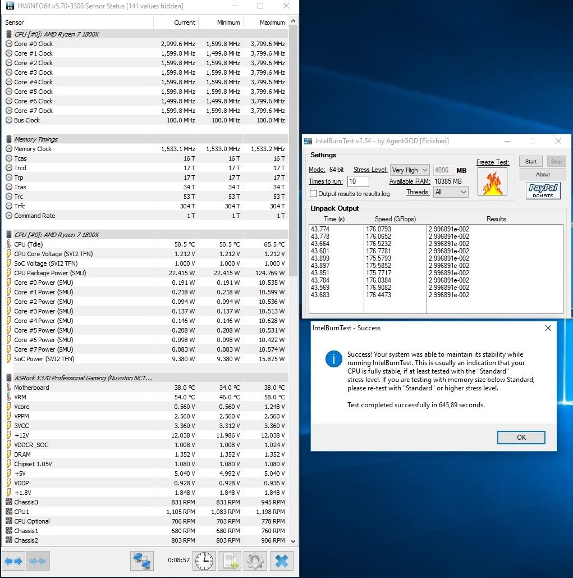The image size is (573, 578).
Task: Click the IntelBurnTest title bar app icon
Action: (308, 141)
